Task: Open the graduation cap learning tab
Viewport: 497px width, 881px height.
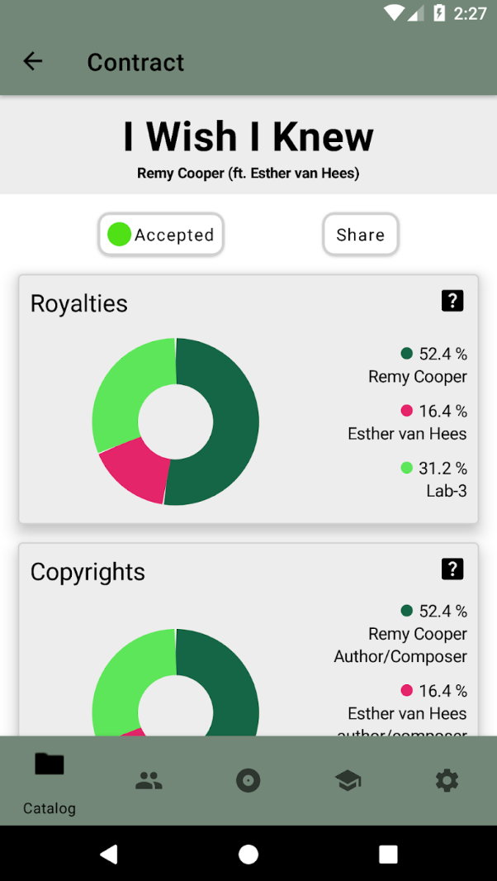Action: click(x=348, y=781)
